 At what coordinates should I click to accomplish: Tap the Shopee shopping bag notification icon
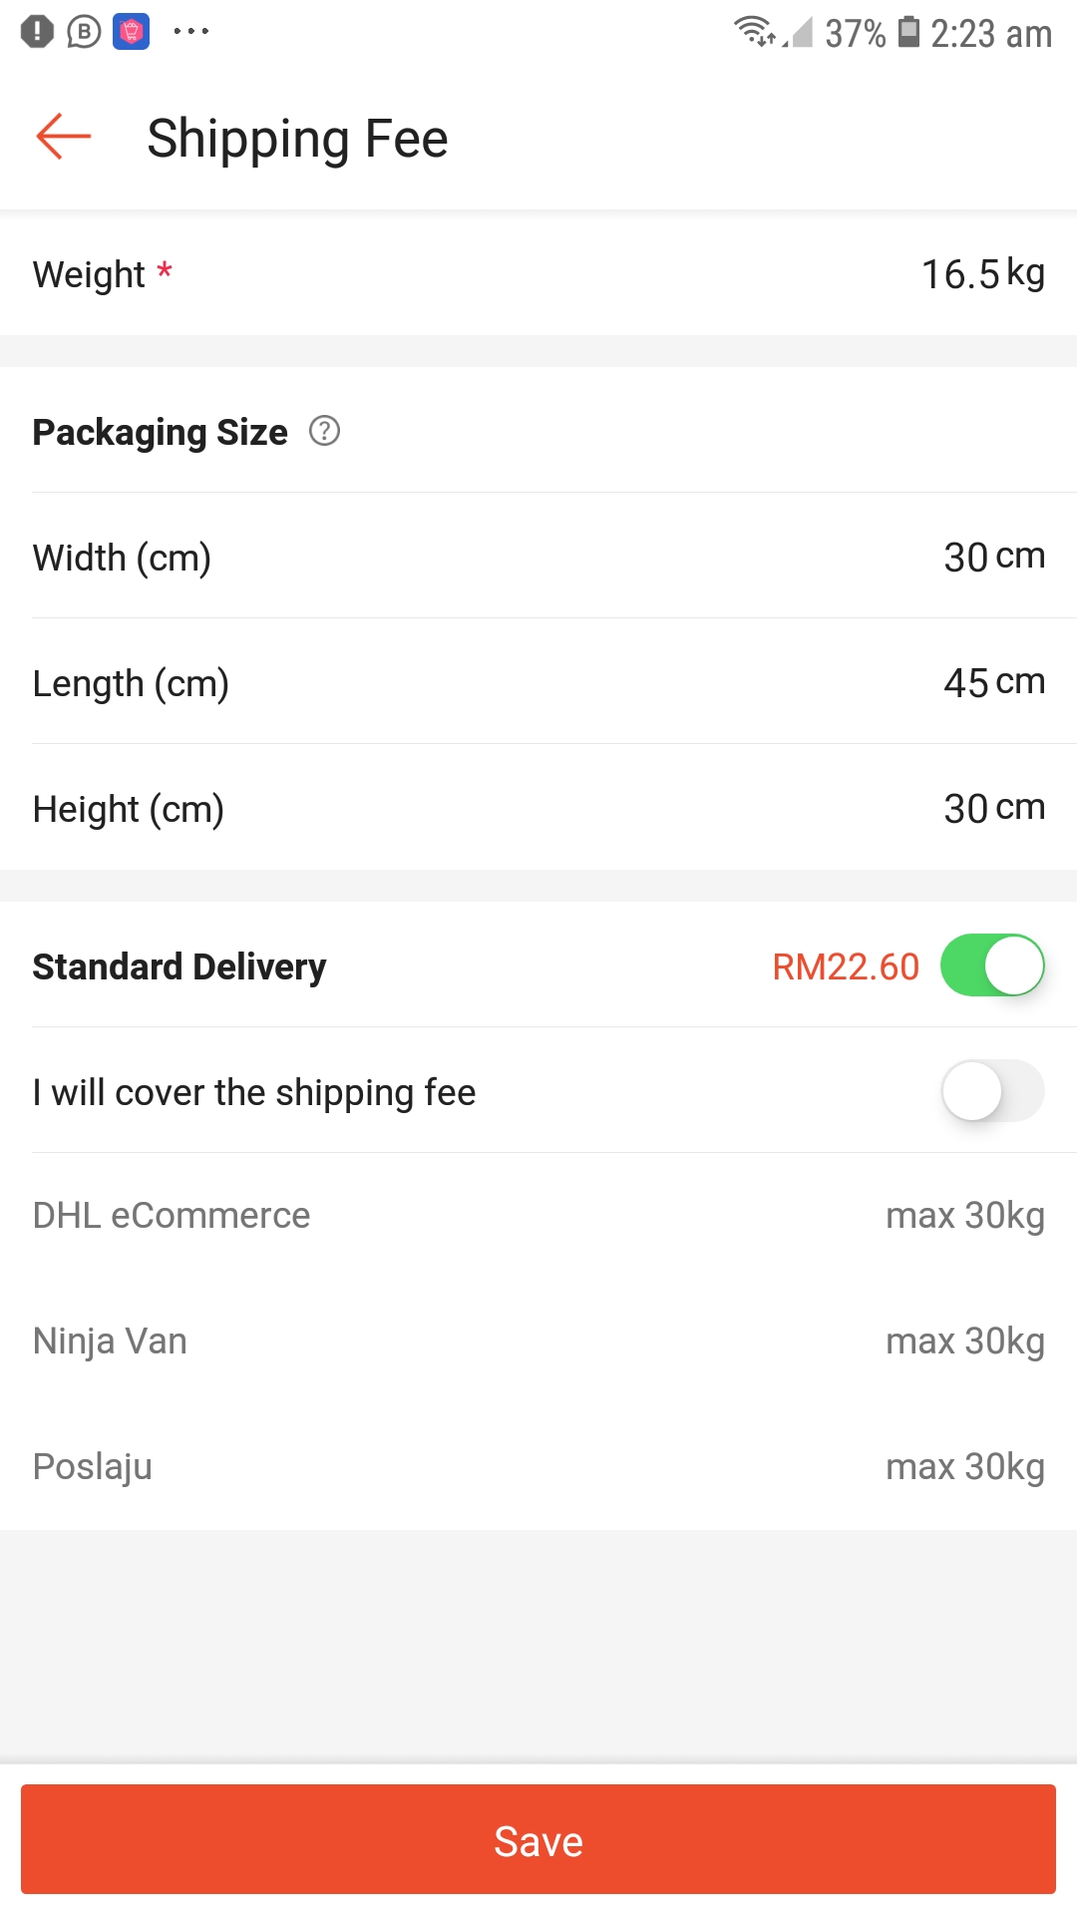131,32
